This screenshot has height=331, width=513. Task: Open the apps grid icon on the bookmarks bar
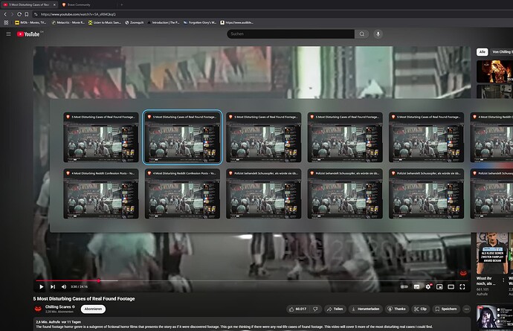coord(6,22)
